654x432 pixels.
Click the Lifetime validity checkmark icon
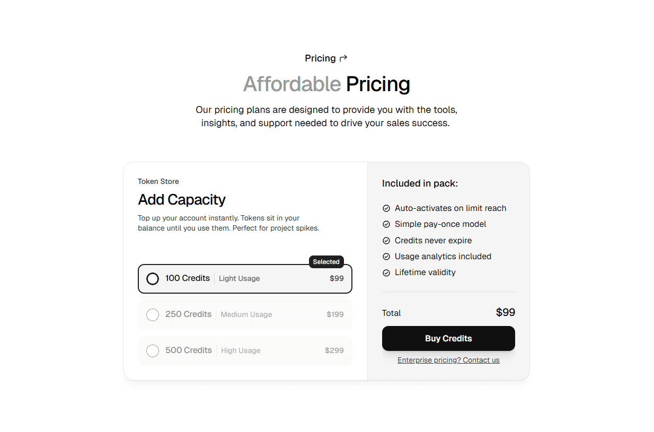pos(386,272)
